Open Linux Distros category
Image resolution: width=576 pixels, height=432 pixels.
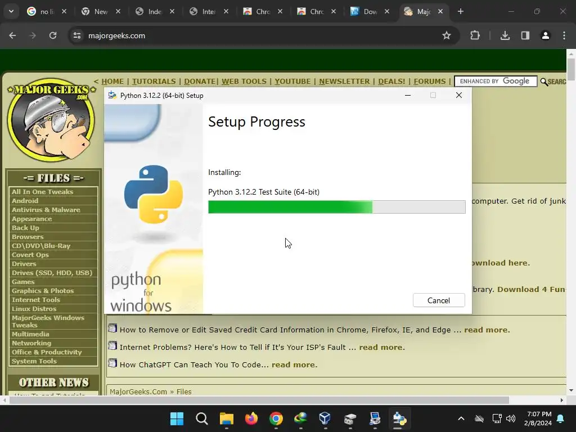point(34,309)
